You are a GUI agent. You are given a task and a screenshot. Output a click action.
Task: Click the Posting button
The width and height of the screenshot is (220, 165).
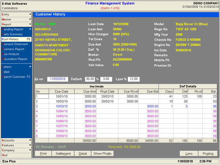208,154
